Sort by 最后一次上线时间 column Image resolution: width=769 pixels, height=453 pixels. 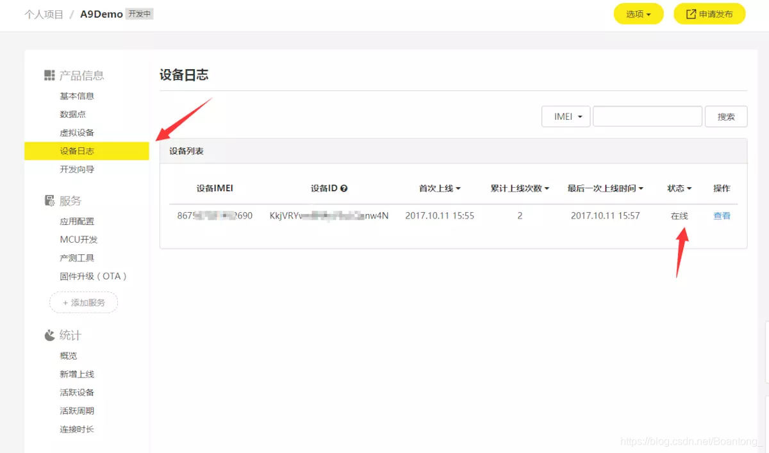[605, 188]
